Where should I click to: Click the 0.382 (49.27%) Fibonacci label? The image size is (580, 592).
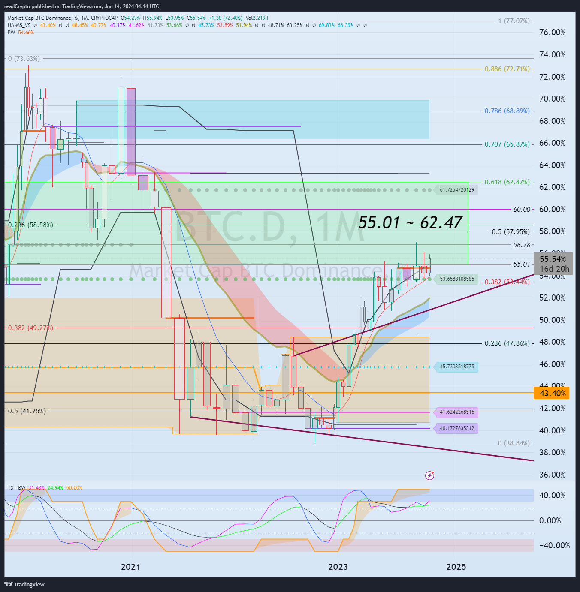click(31, 328)
